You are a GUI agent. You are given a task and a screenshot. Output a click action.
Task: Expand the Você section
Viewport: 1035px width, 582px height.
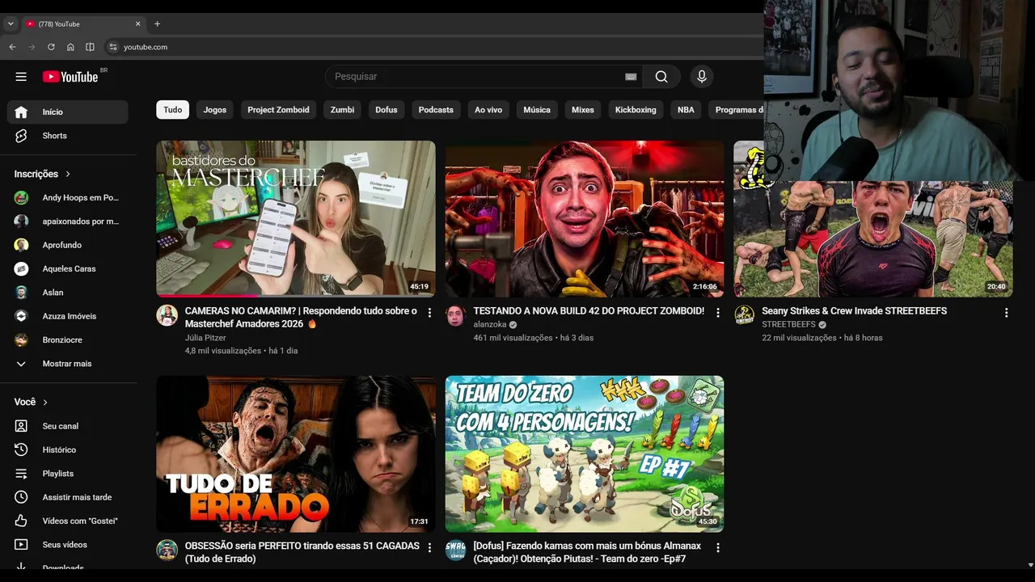pos(32,402)
